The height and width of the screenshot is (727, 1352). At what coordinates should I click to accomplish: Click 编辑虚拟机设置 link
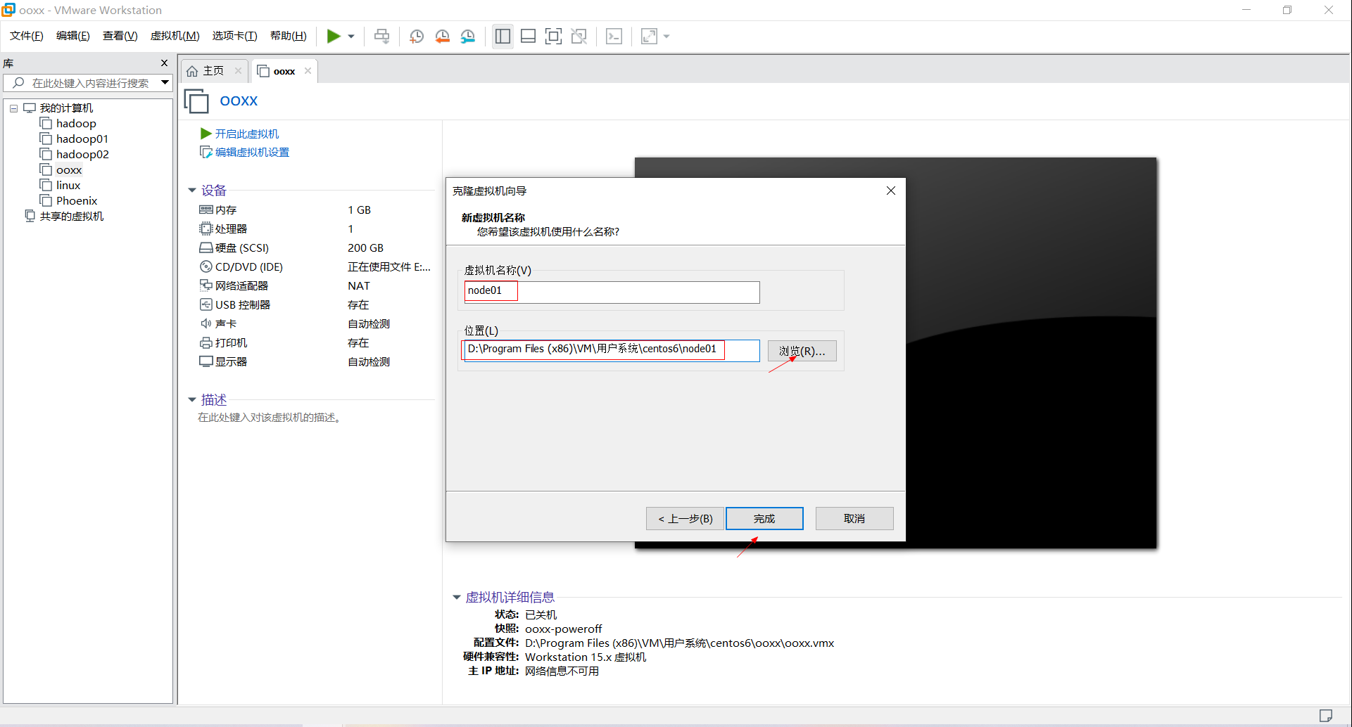[x=252, y=152]
